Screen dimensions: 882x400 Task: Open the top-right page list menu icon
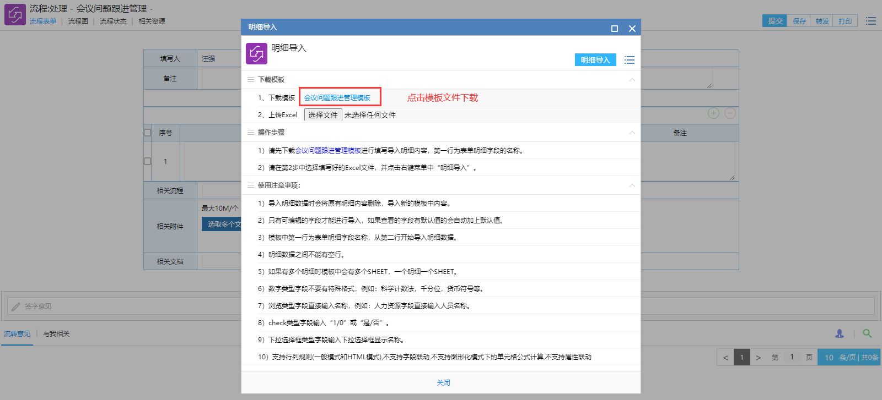(x=870, y=21)
